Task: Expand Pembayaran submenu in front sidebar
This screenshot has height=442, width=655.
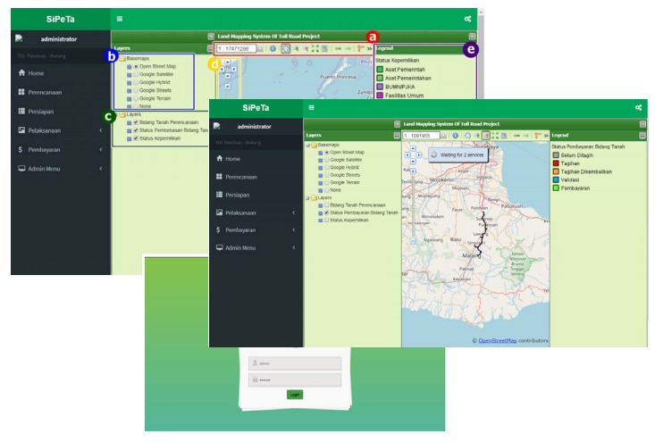Action: (293, 229)
